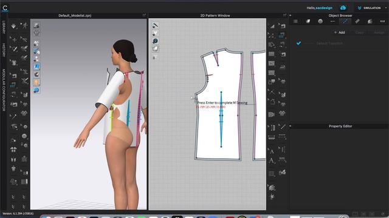389x218 pixels.
Task: Select the triangle Transform Pattern tool in 2D toolbar
Action: (272, 25)
